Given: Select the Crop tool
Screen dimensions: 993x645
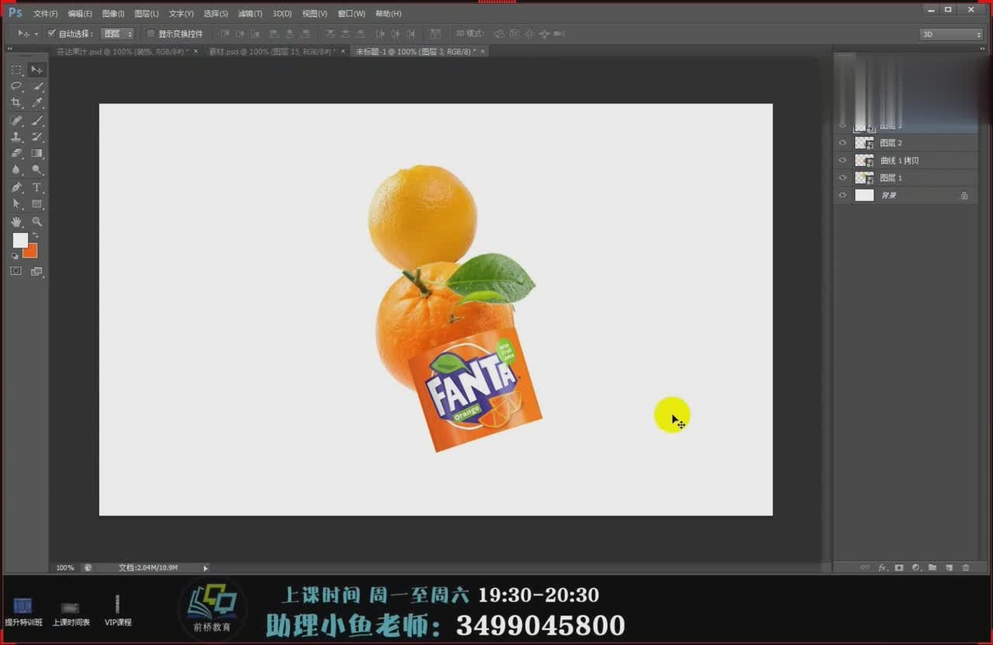Looking at the screenshot, I should pos(16,102).
